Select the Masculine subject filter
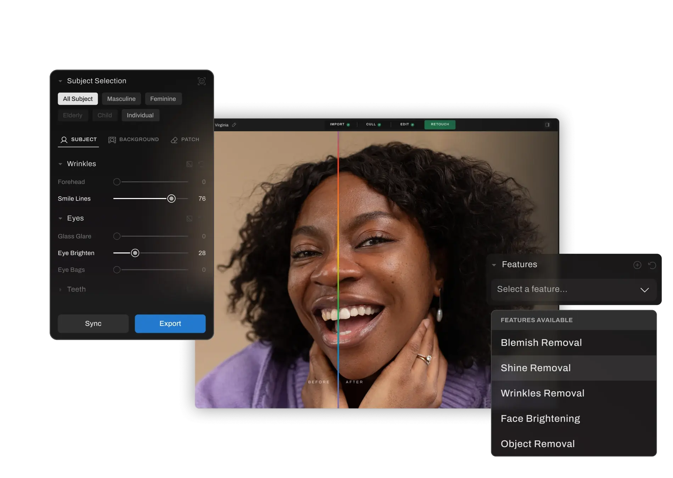673x478 pixels. click(x=121, y=99)
